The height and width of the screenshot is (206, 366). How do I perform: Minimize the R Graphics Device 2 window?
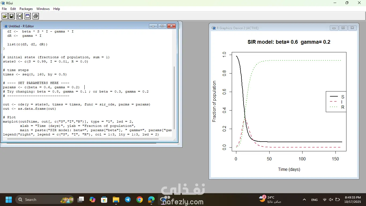(x=334, y=28)
